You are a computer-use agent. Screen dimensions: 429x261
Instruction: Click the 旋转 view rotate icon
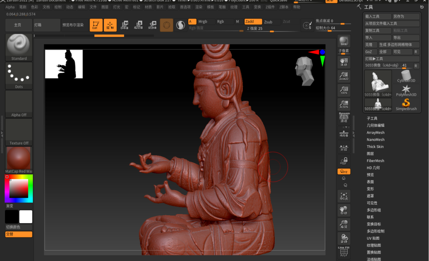click(x=344, y=238)
